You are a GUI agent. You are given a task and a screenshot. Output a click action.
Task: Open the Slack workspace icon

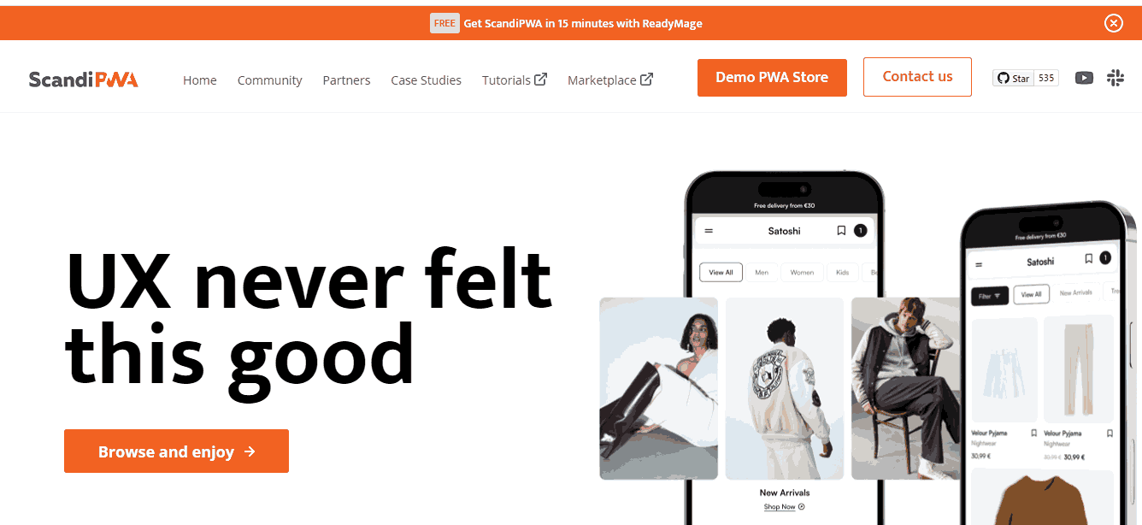[1116, 78]
